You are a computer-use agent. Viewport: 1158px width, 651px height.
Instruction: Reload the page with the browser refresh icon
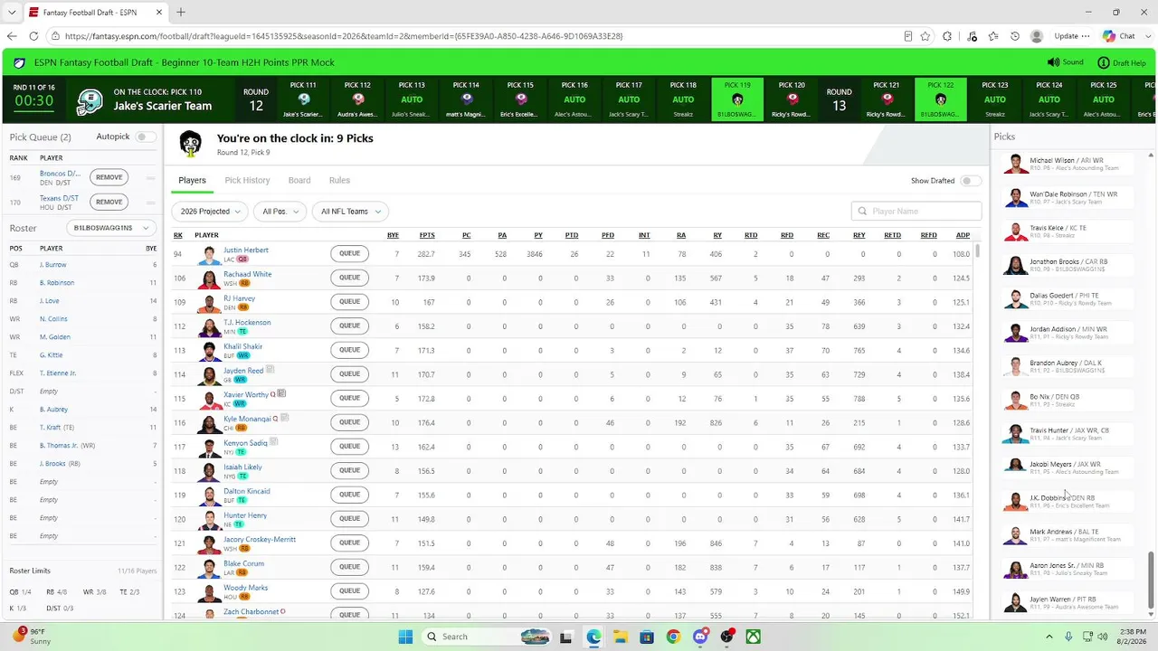pos(33,36)
